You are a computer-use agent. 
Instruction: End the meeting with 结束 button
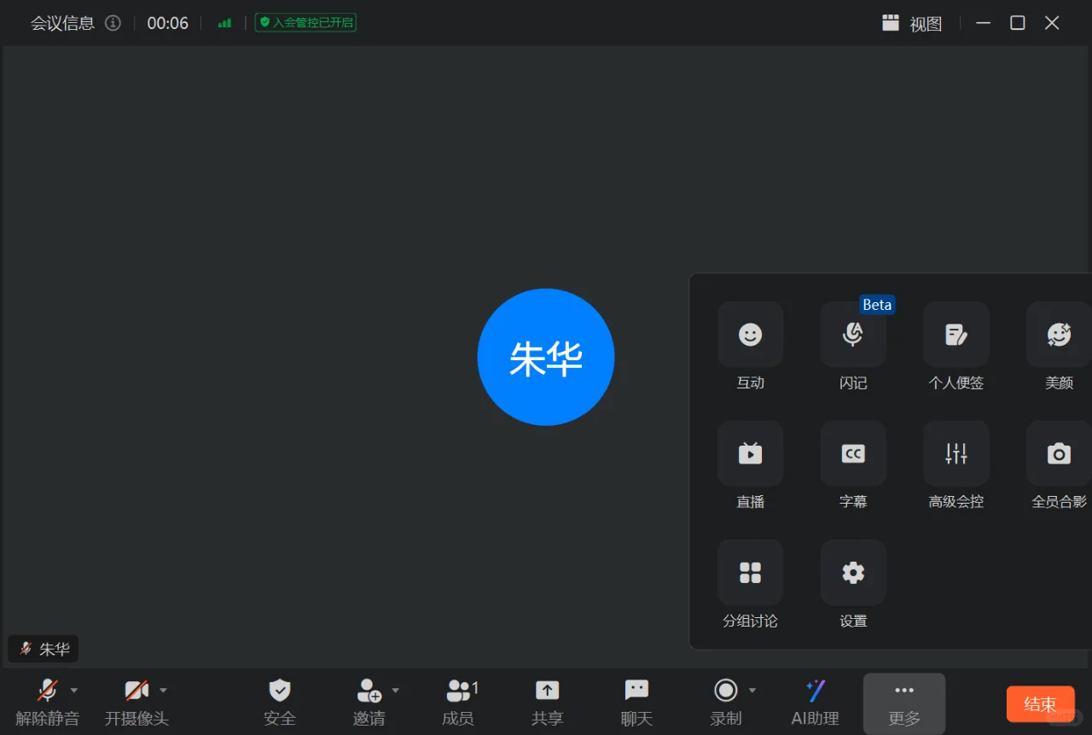tap(1040, 703)
